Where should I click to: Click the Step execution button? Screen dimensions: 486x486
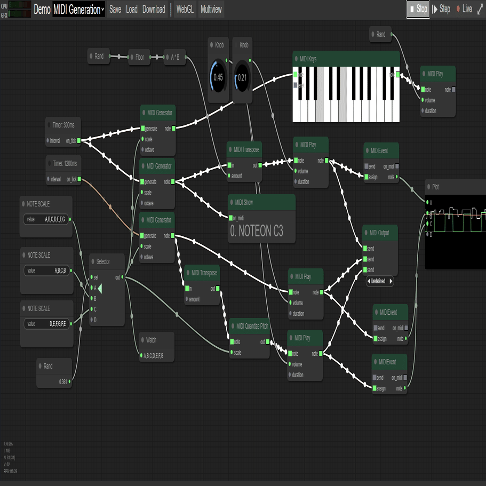(441, 9)
